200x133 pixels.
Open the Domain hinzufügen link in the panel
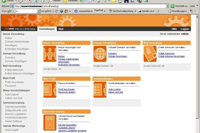(118, 56)
